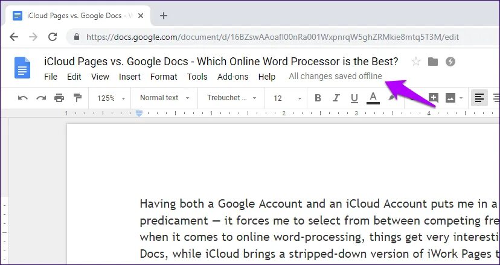Open the Help menu
This screenshot has width=500, height=265.
[266, 77]
